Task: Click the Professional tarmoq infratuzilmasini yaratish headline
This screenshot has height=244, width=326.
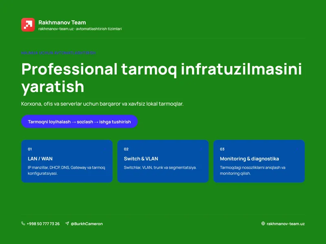Action: 161,78
